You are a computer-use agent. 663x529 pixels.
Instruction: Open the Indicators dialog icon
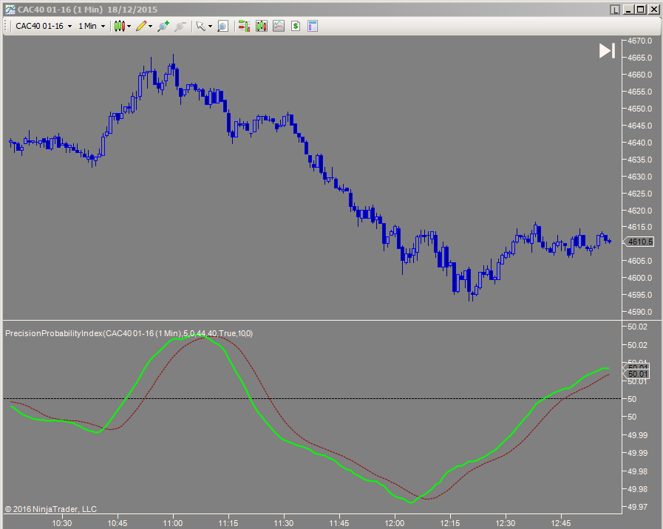262,26
